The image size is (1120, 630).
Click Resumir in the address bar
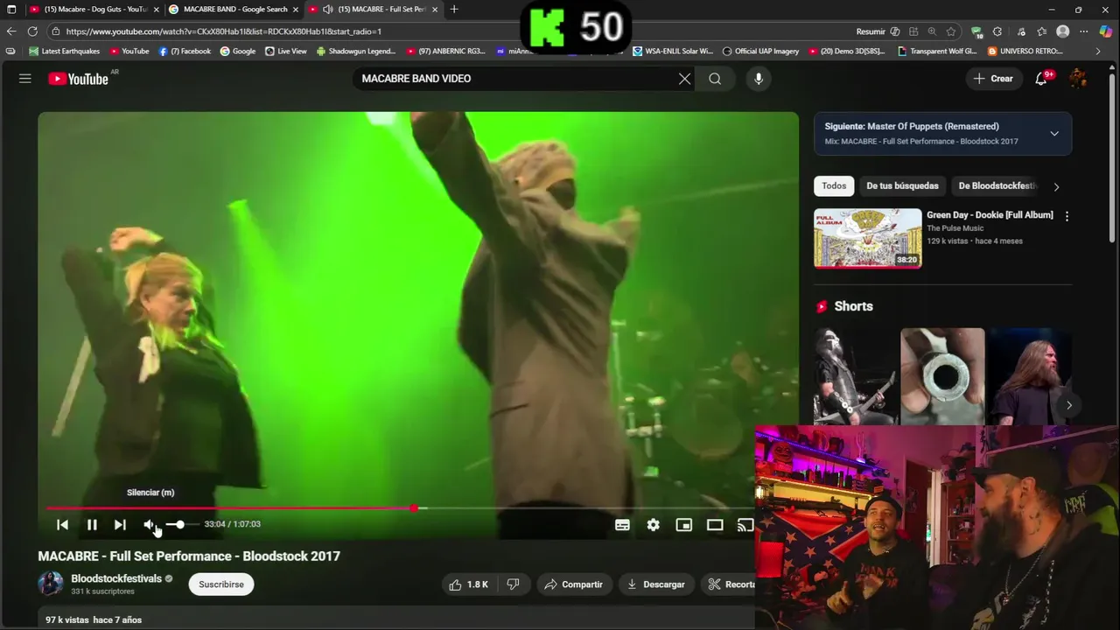(x=870, y=31)
